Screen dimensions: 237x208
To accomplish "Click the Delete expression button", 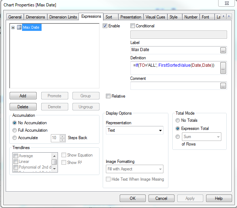I will [23, 107].
